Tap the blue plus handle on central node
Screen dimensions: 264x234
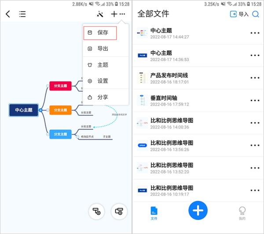pos(40,110)
